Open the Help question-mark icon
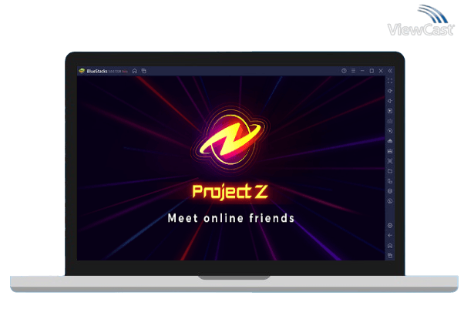The image size is (464, 319). (x=344, y=71)
